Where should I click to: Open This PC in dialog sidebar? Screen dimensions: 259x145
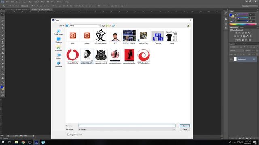[x=58, y=56]
